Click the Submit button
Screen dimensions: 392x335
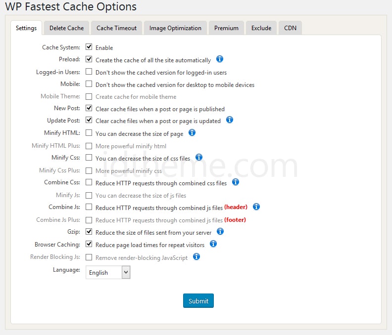(198, 301)
